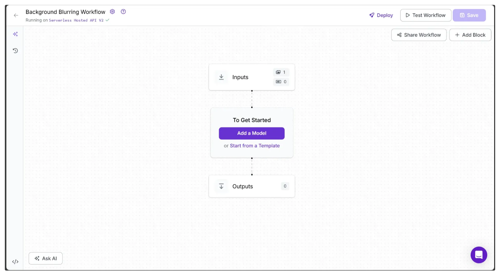Open the help question mark icon
500x273 pixels.
123,12
